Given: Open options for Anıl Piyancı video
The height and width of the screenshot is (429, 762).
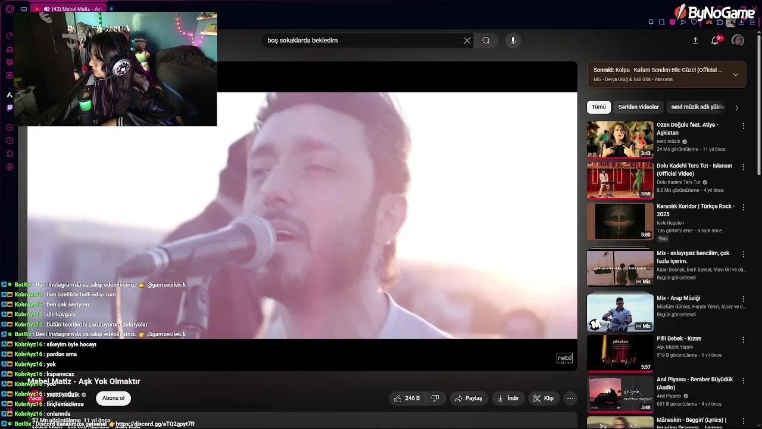Looking at the screenshot, I should [x=743, y=380].
